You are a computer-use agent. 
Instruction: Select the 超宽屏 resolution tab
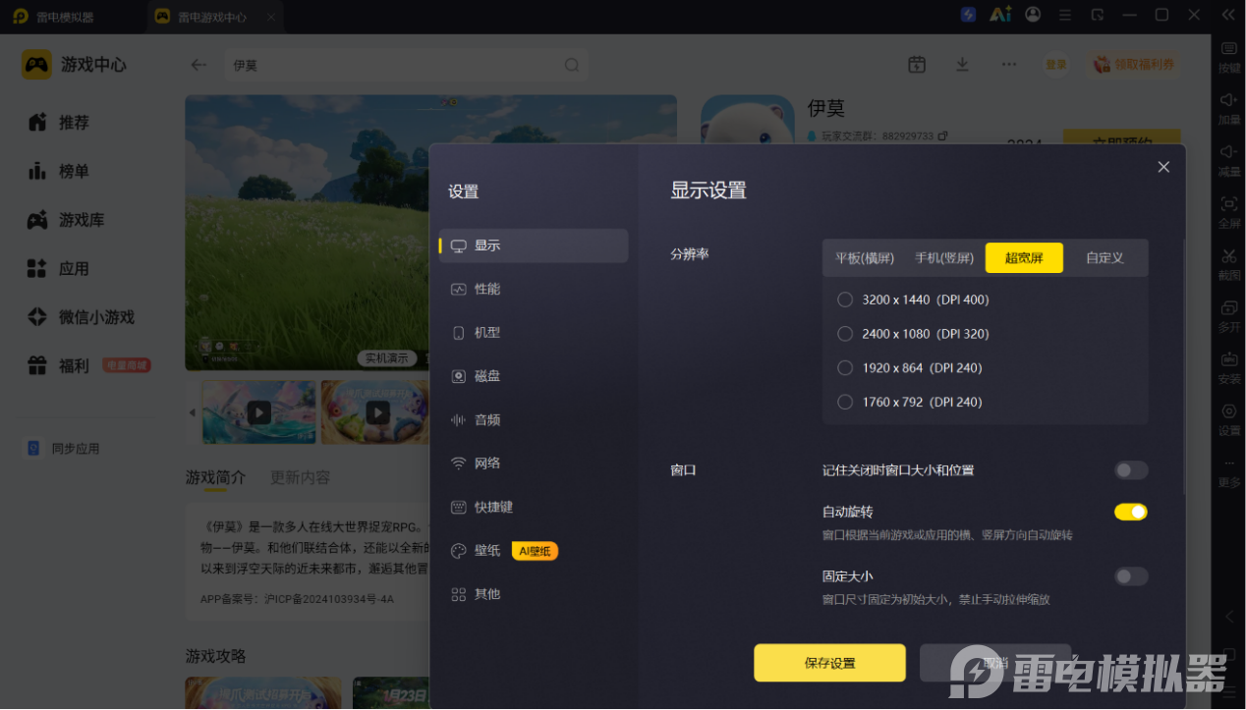coord(1024,257)
